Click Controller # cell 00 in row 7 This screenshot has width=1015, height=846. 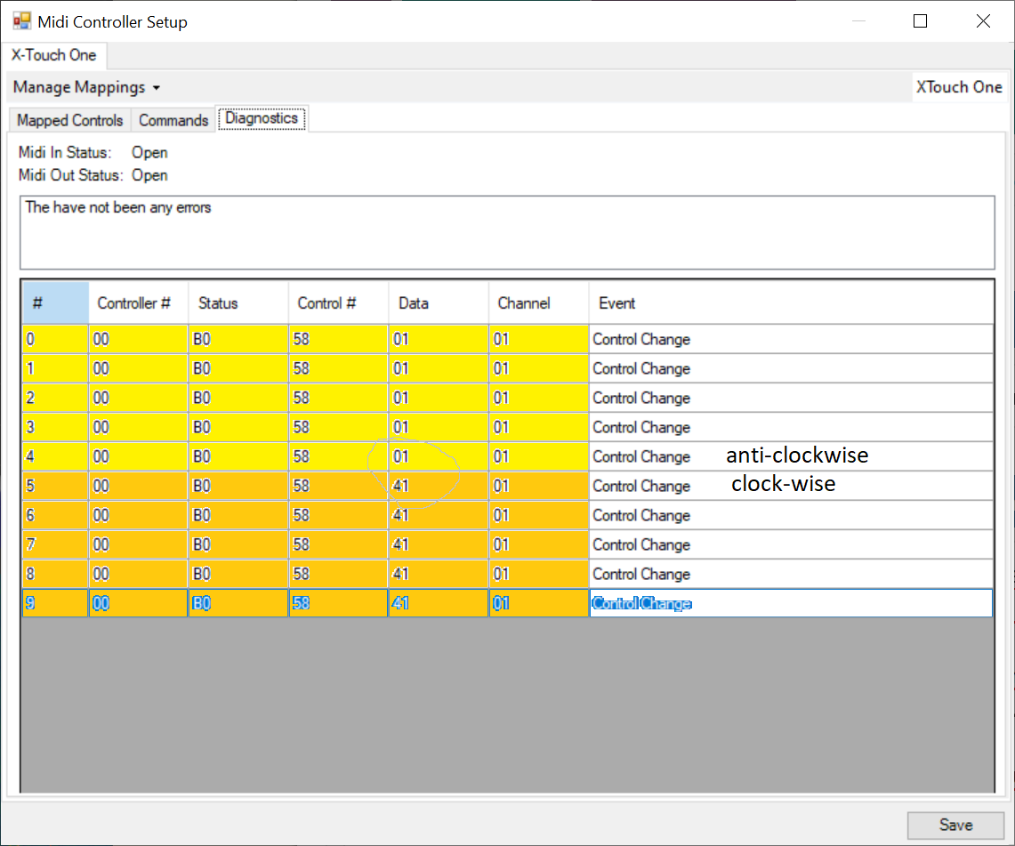(x=139, y=544)
